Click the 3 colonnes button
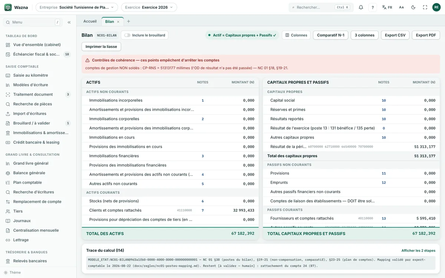The image size is (445, 278). [365, 35]
